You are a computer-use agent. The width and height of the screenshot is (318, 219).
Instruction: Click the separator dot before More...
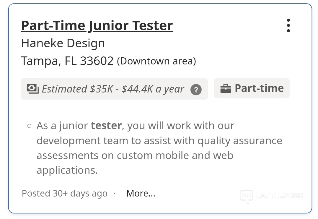tap(115, 193)
